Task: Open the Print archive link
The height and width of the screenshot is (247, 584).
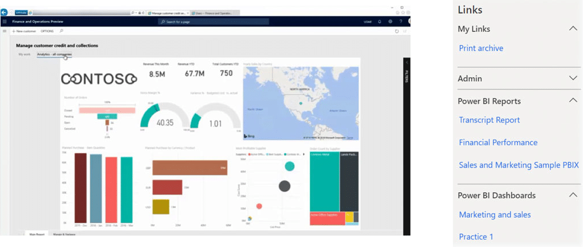Action: 481,49
